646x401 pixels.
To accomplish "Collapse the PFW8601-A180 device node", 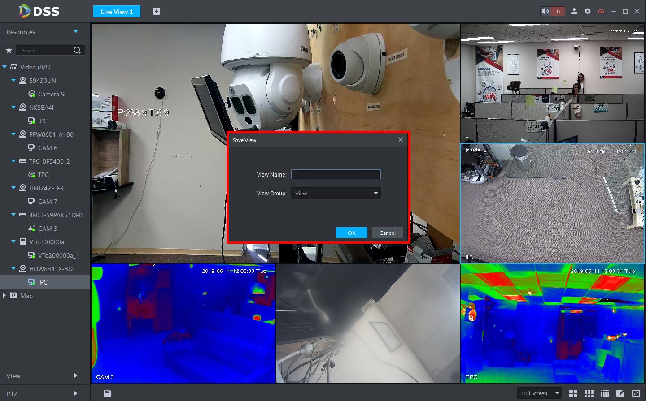I will click(x=13, y=134).
